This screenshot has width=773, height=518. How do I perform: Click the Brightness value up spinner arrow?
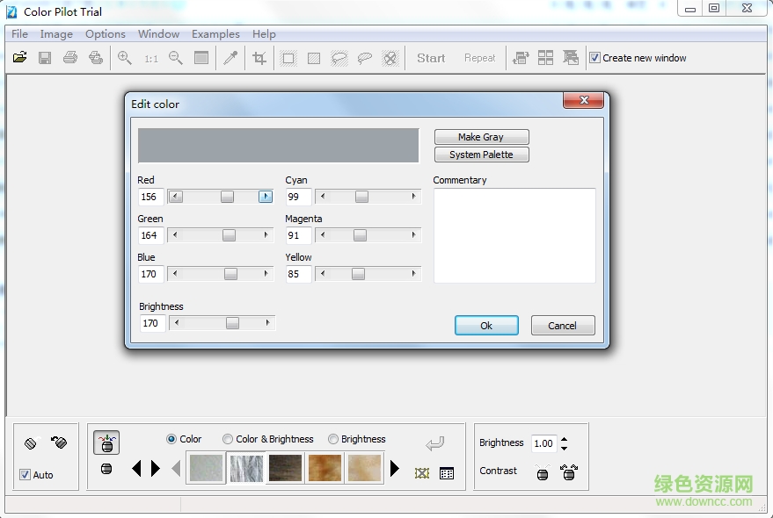pos(564,439)
